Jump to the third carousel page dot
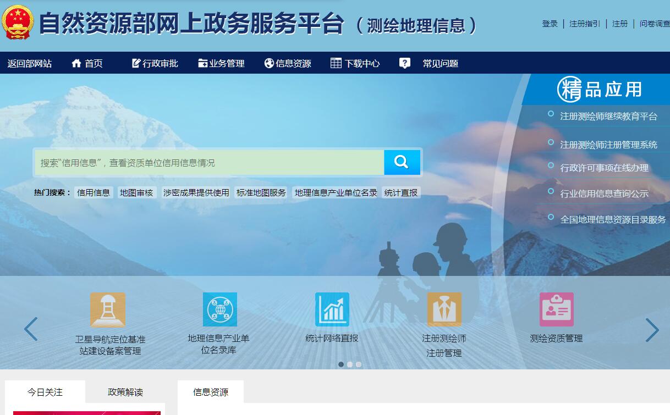 pos(359,364)
